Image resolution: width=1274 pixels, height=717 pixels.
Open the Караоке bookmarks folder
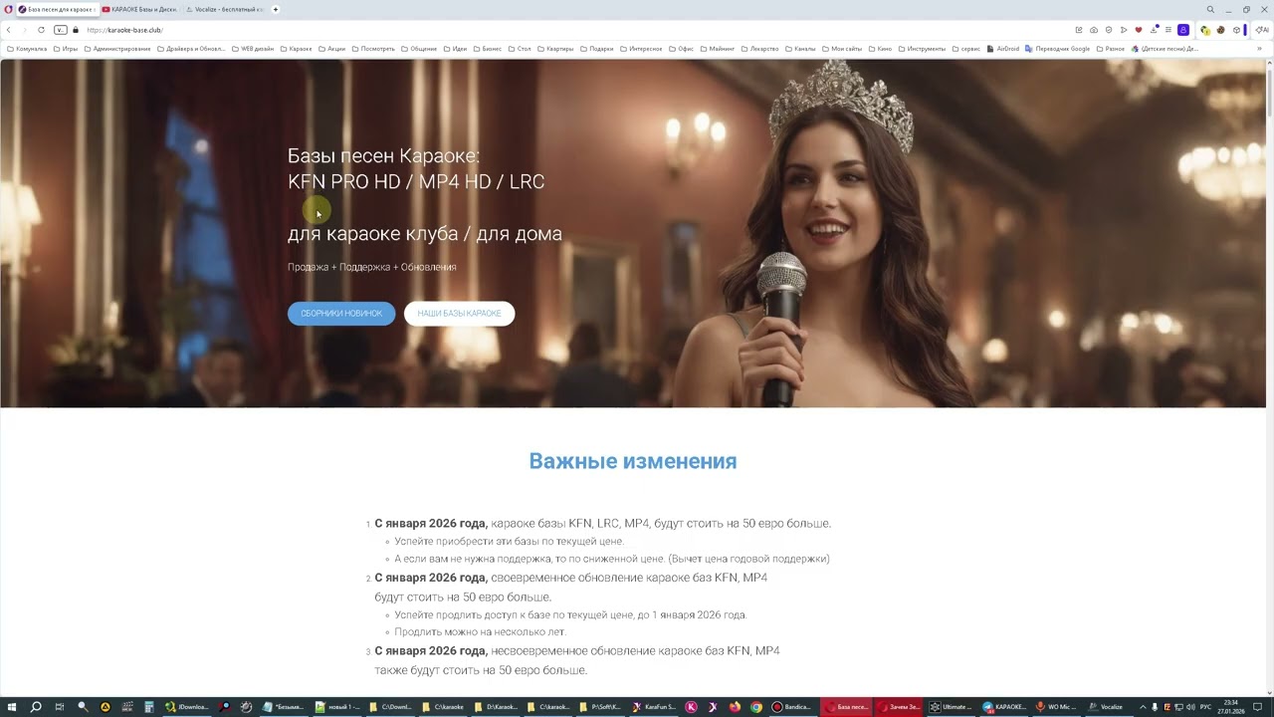(x=297, y=48)
